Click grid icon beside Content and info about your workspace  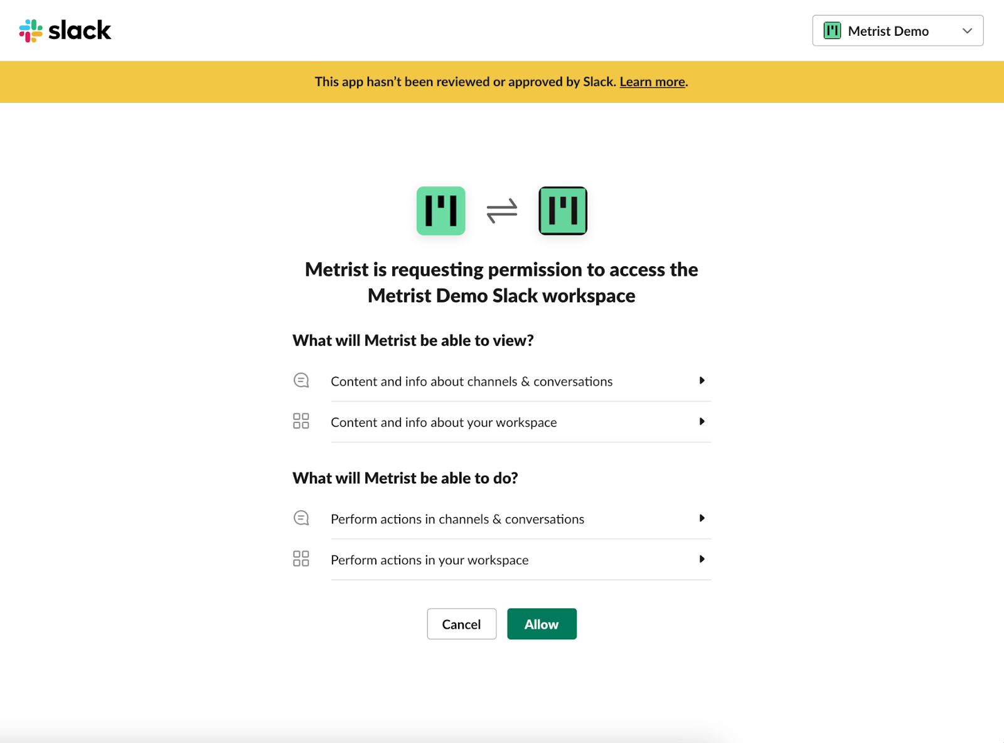(x=301, y=421)
